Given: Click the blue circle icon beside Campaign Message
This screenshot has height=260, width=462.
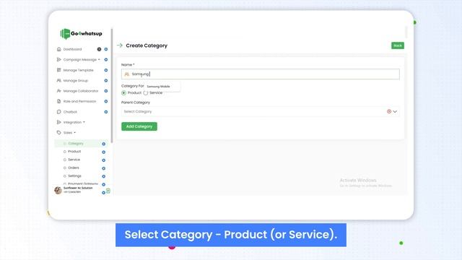Looking at the screenshot, I should (x=106, y=60).
